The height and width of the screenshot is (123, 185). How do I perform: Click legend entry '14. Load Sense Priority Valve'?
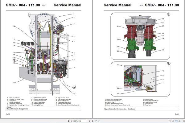(x=64, y=99)
